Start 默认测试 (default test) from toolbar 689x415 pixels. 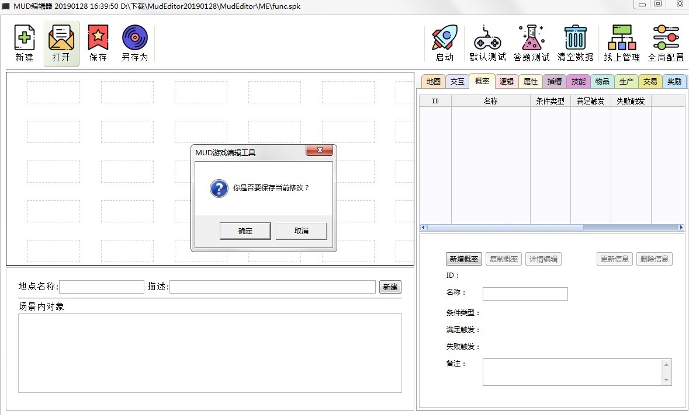[x=487, y=42]
